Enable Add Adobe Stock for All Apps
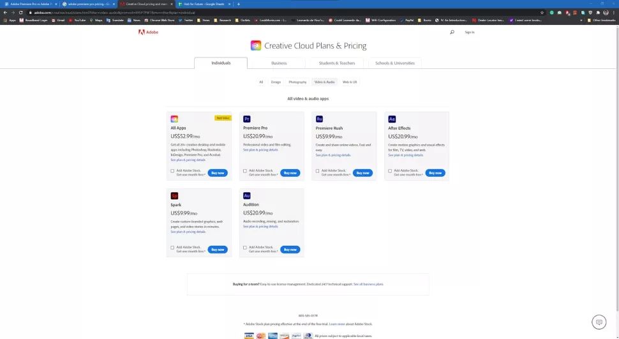Screen dimensions: 619x339 [172, 171]
